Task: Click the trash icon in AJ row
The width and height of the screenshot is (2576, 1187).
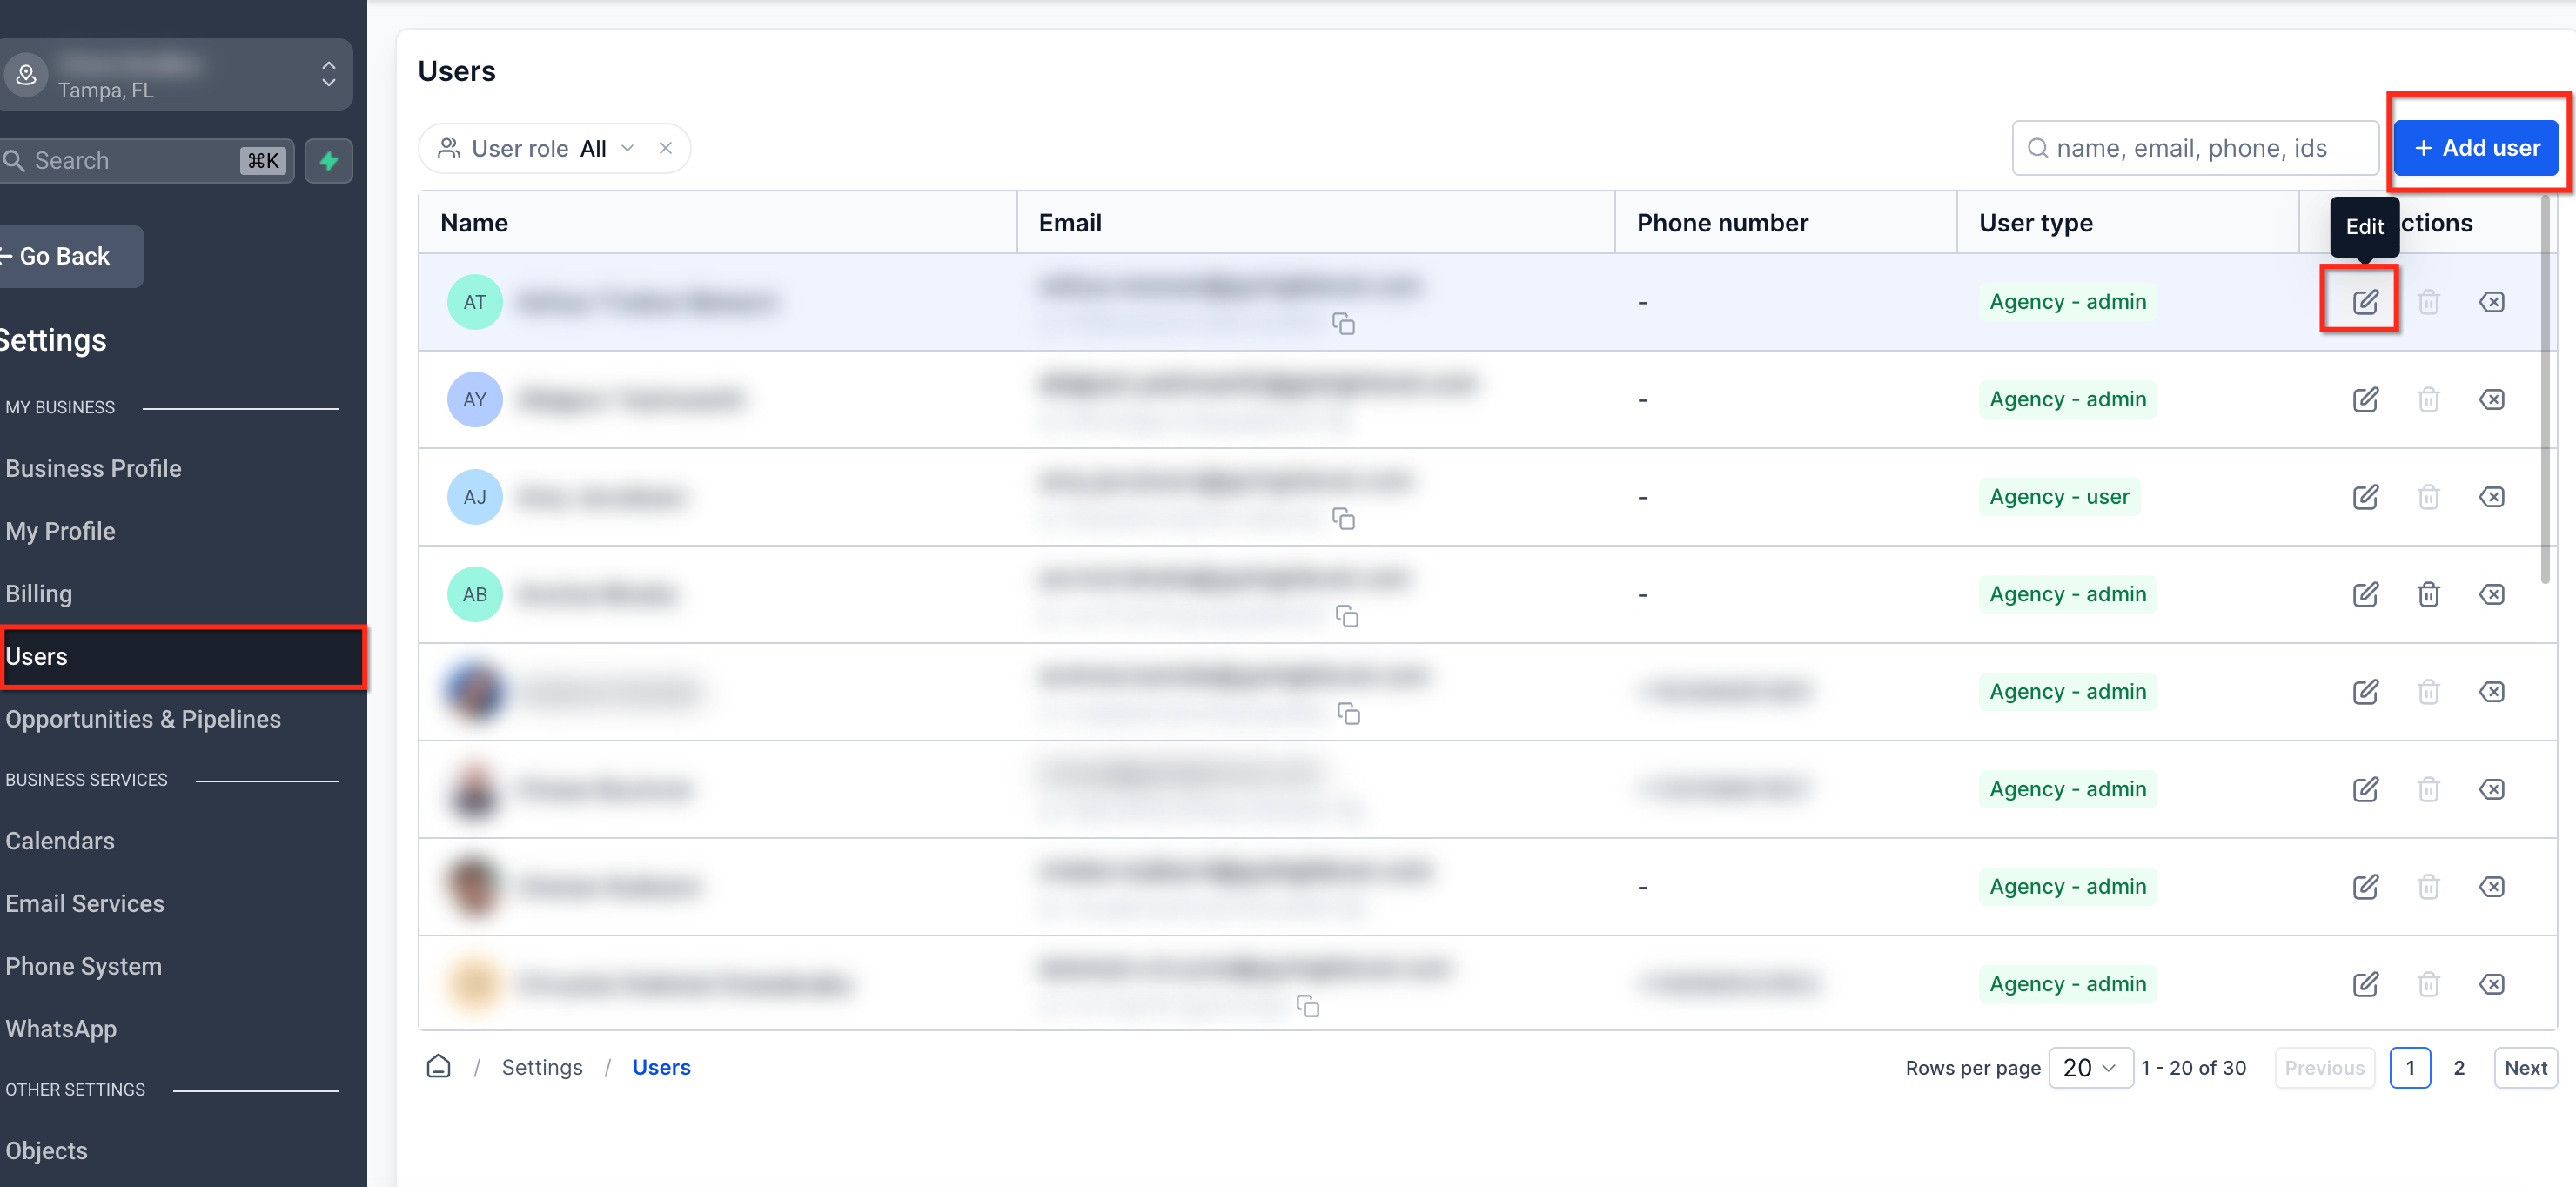Action: click(x=2428, y=496)
